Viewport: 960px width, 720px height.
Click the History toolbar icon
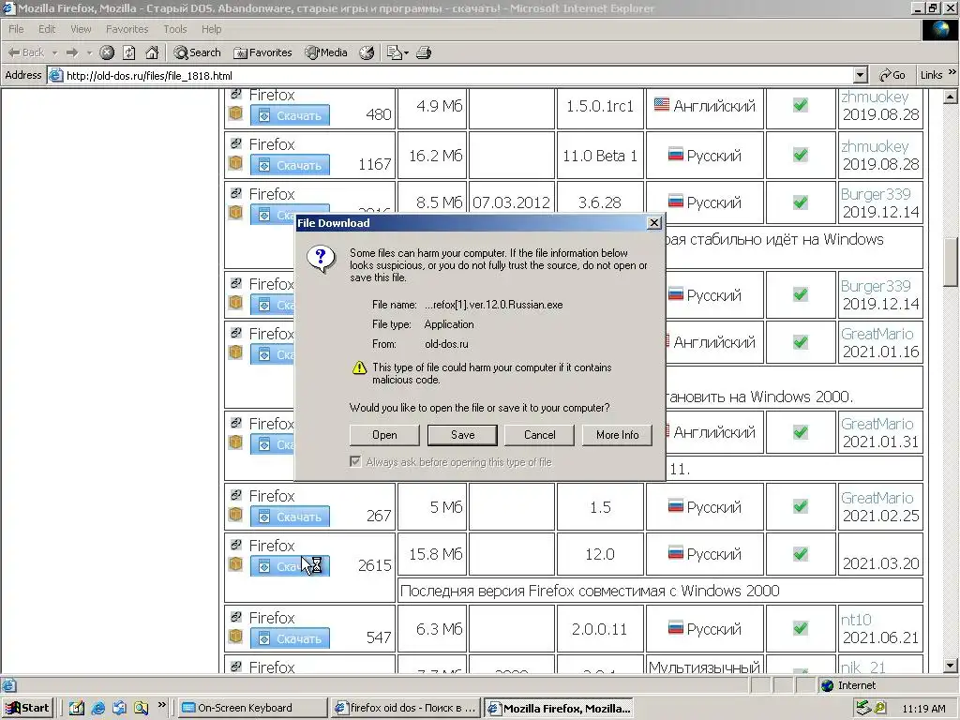click(367, 52)
